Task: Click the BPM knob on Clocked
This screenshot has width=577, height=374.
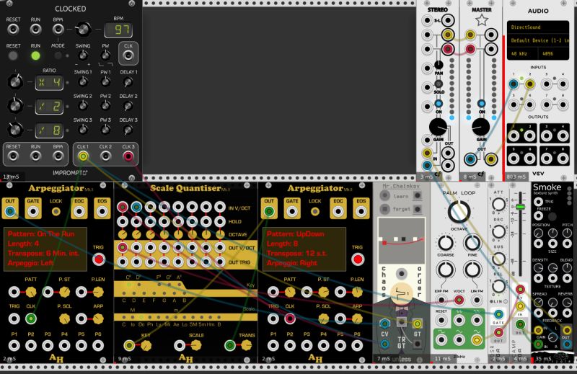Action: (x=84, y=29)
